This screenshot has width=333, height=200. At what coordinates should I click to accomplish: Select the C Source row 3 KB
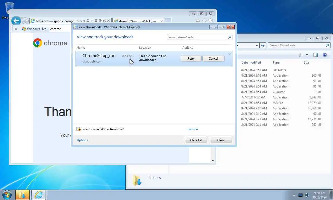(x=281, y=92)
